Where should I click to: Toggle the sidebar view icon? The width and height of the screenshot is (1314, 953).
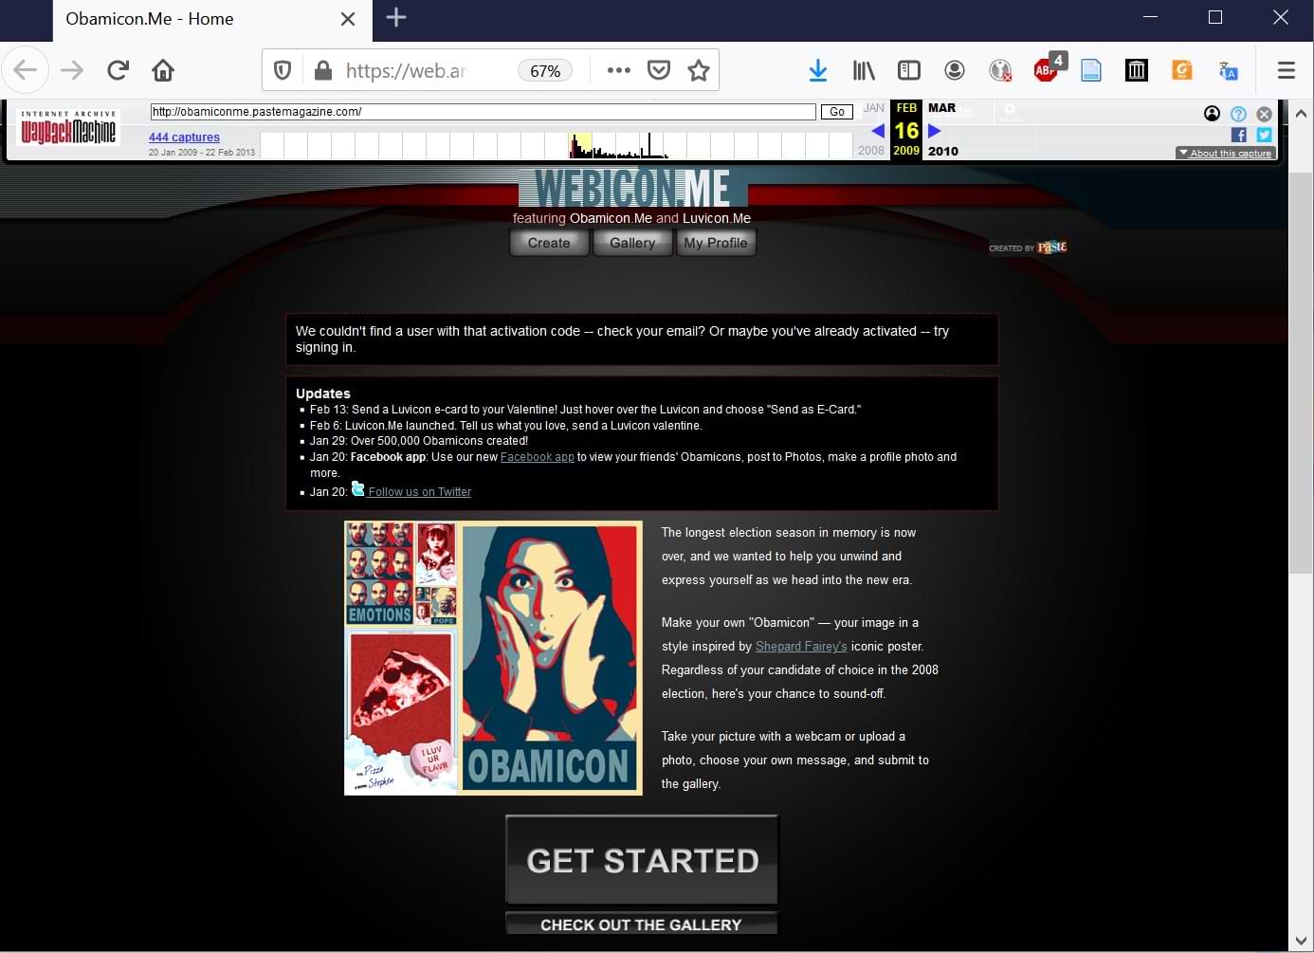909,70
